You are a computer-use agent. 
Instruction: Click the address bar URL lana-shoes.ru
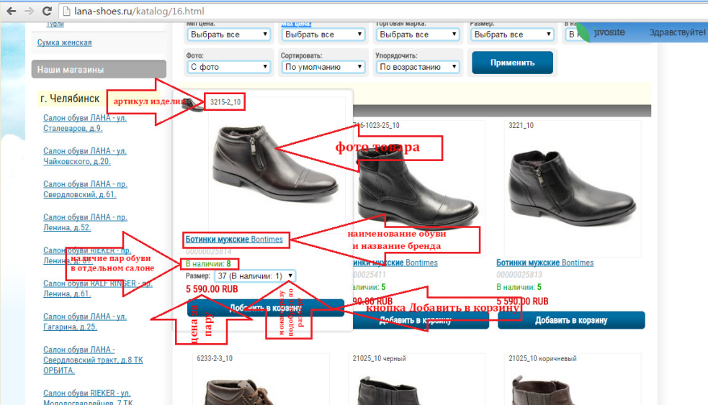click(x=139, y=12)
